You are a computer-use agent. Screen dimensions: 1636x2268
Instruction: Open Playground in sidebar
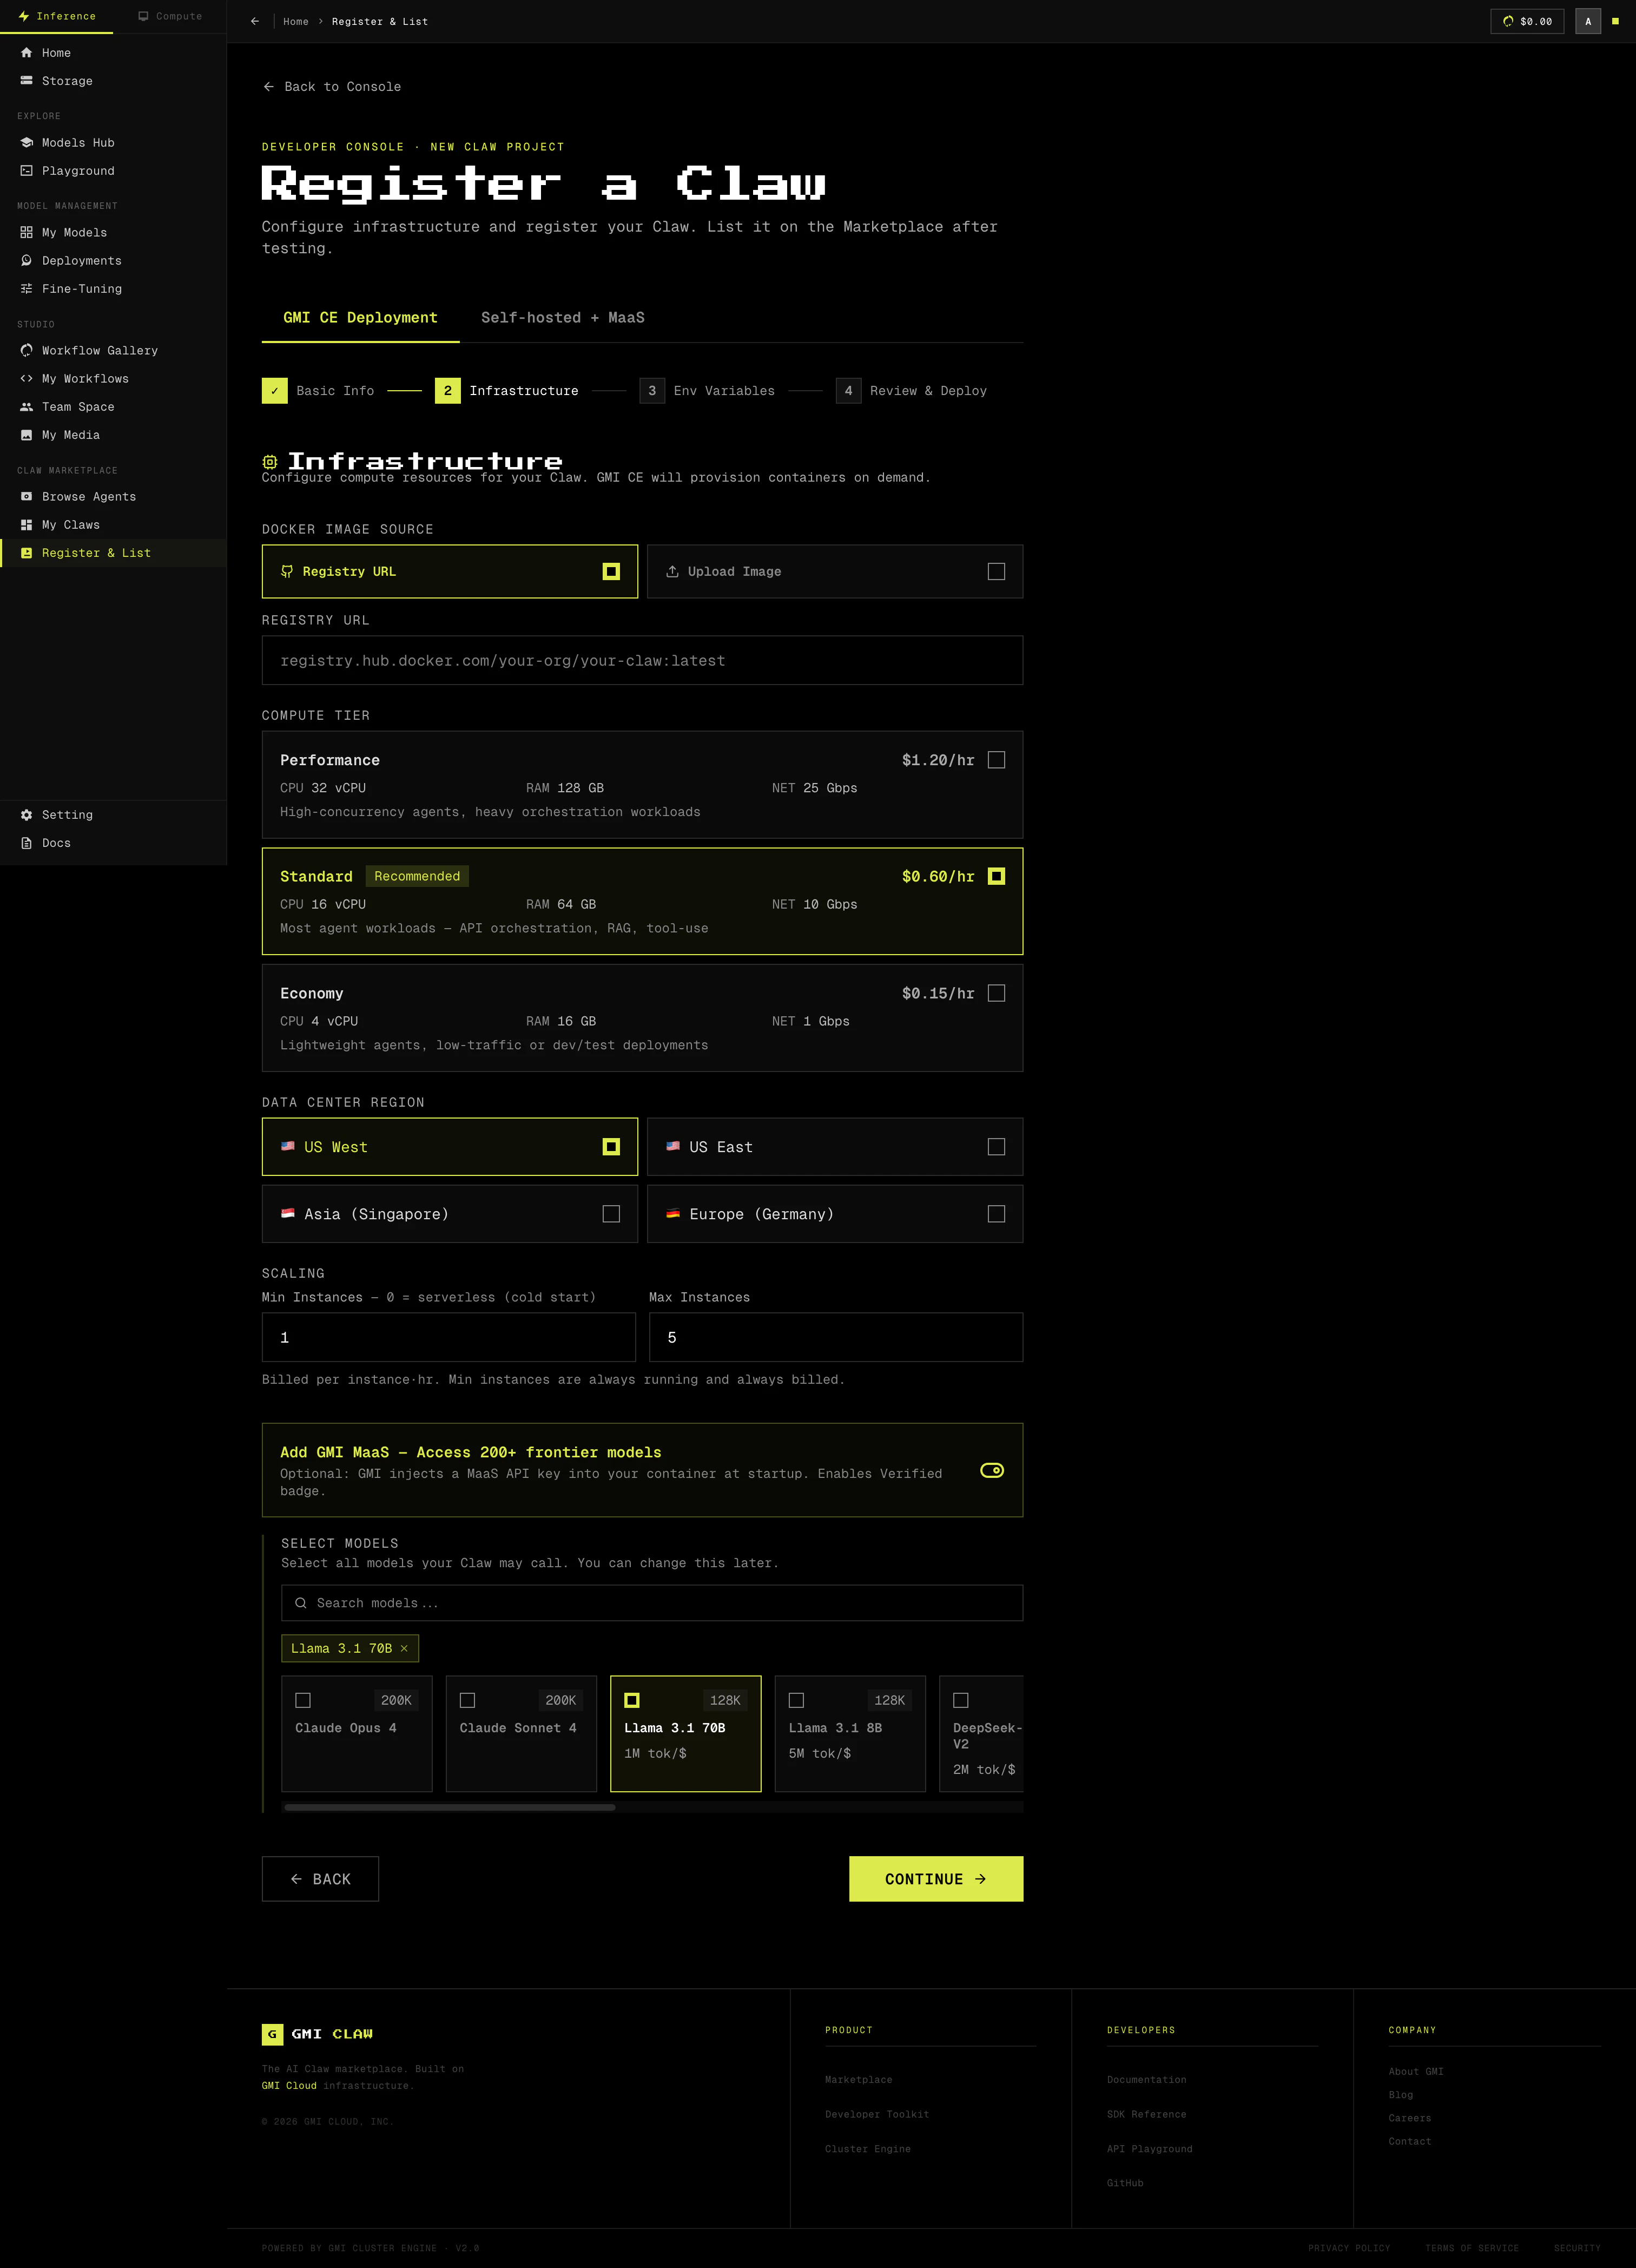point(77,171)
